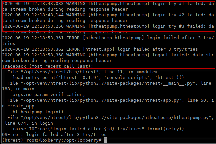Click the "login try #2 failed" warning line

coord(108,15)
